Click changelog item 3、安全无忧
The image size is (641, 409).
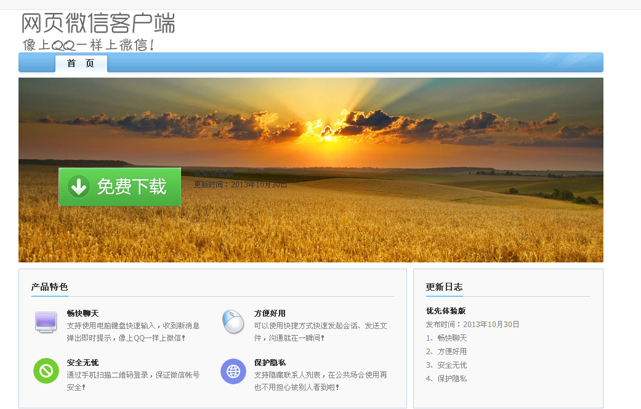(446, 365)
